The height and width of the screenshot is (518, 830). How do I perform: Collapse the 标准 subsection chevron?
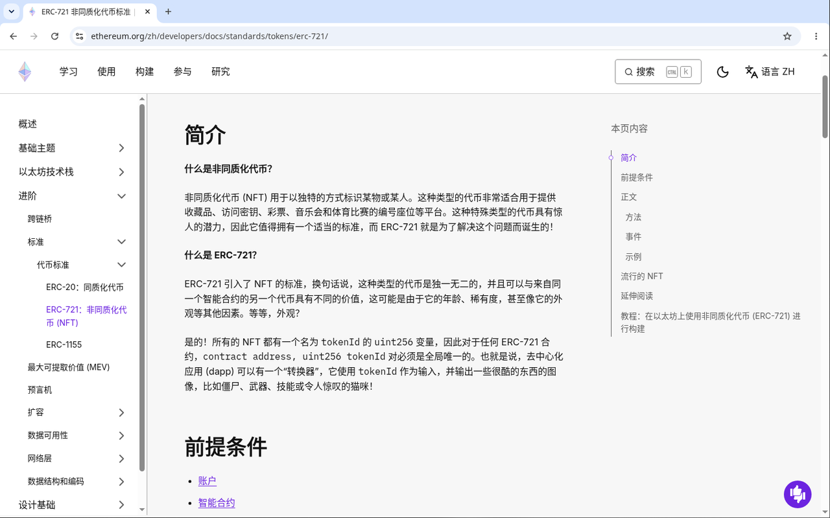tap(121, 242)
